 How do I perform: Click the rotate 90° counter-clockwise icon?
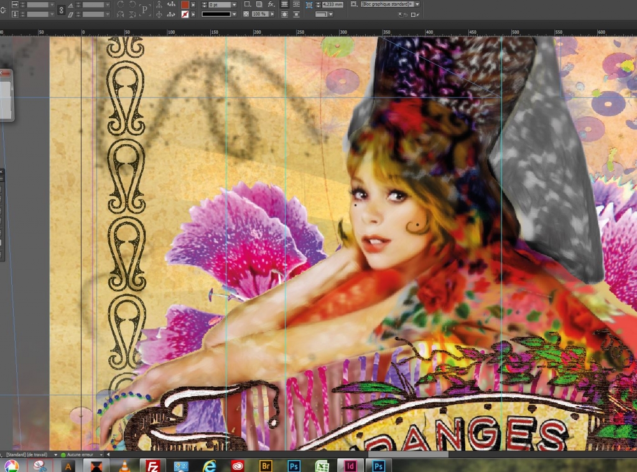pyautogui.click(x=133, y=4)
